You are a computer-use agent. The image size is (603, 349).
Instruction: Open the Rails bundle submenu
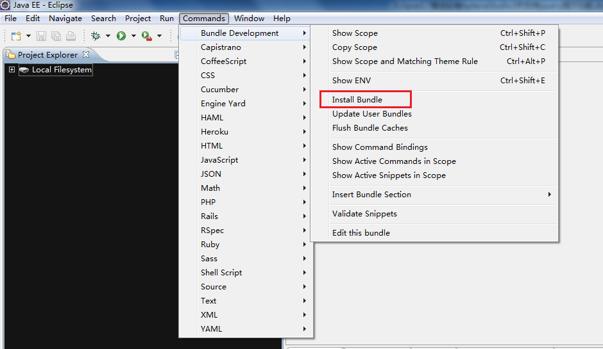click(246, 216)
